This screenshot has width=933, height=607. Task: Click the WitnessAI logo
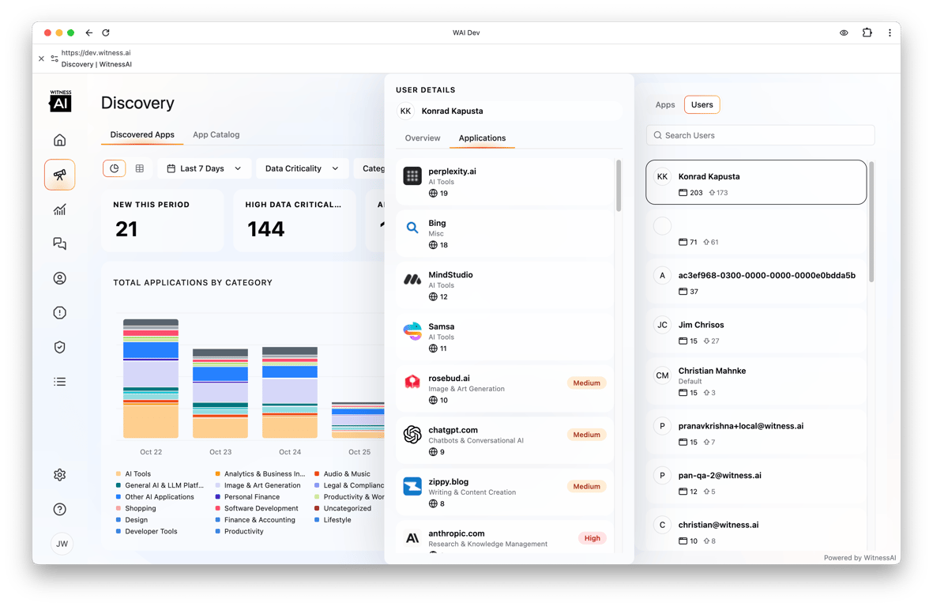click(60, 101)
